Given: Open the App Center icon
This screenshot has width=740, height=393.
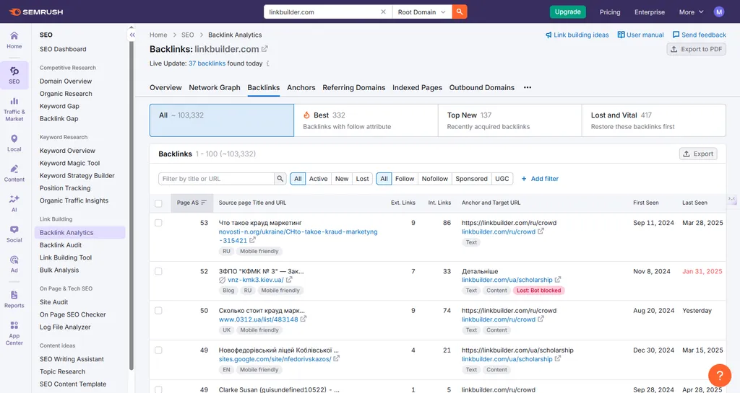Looking at the screenshot, I should point(14,333).
